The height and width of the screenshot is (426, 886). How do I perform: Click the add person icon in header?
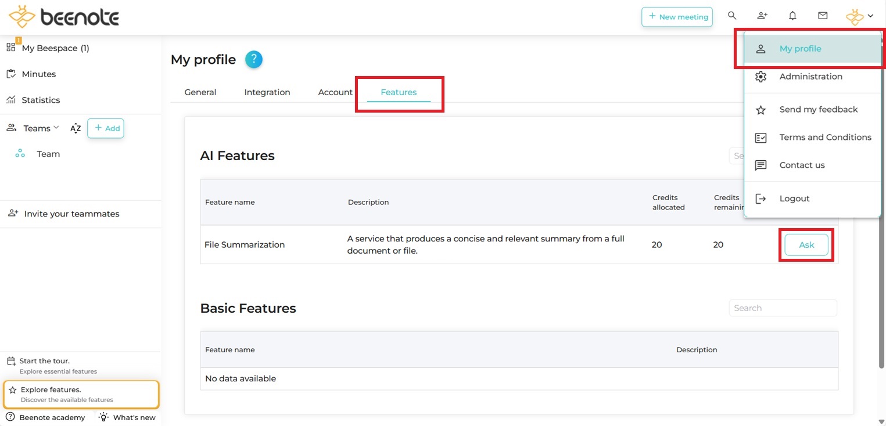[762, 16]
